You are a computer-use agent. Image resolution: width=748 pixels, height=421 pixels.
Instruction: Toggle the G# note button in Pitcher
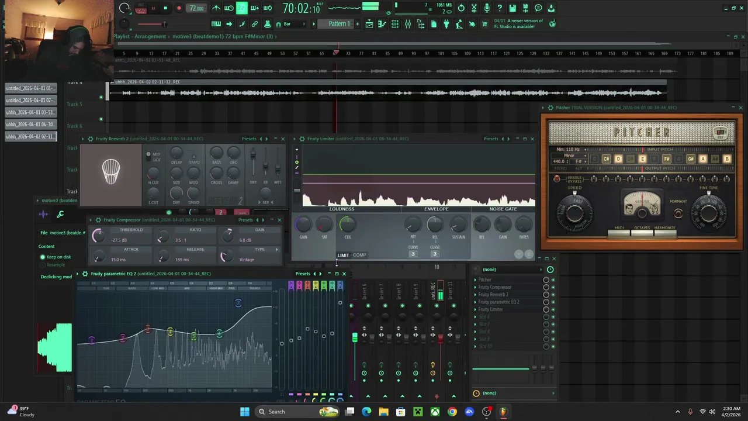point(691,159)
